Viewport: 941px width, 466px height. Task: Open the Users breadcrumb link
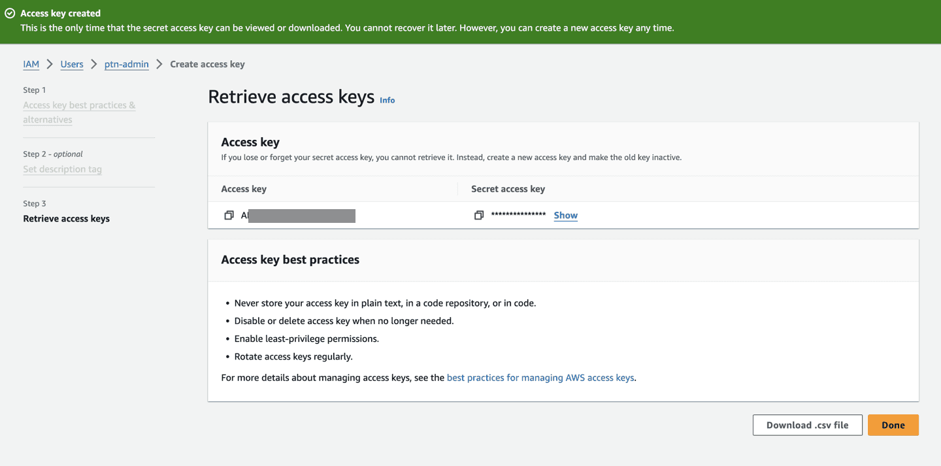coord(72,64)
